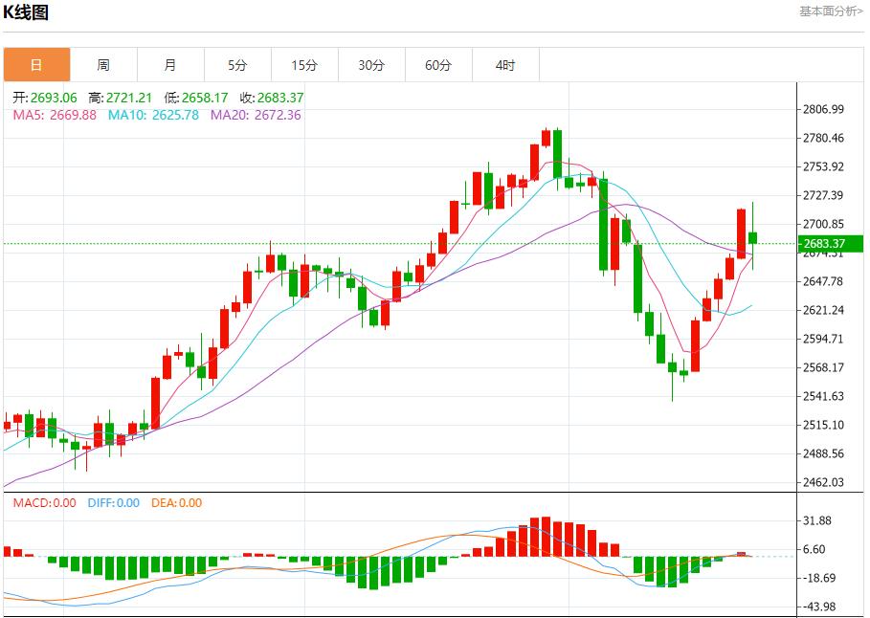Click the K线图 title heading
Viewport: 870px width, 618px height.
pyautogui.click(x=26, y=12)
